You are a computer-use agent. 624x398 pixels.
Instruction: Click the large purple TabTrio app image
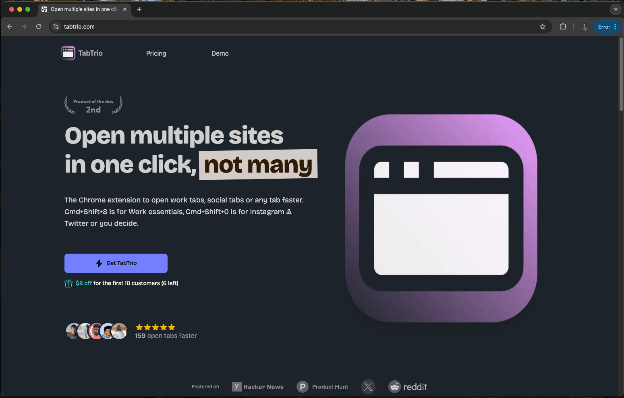pos(441,218)
